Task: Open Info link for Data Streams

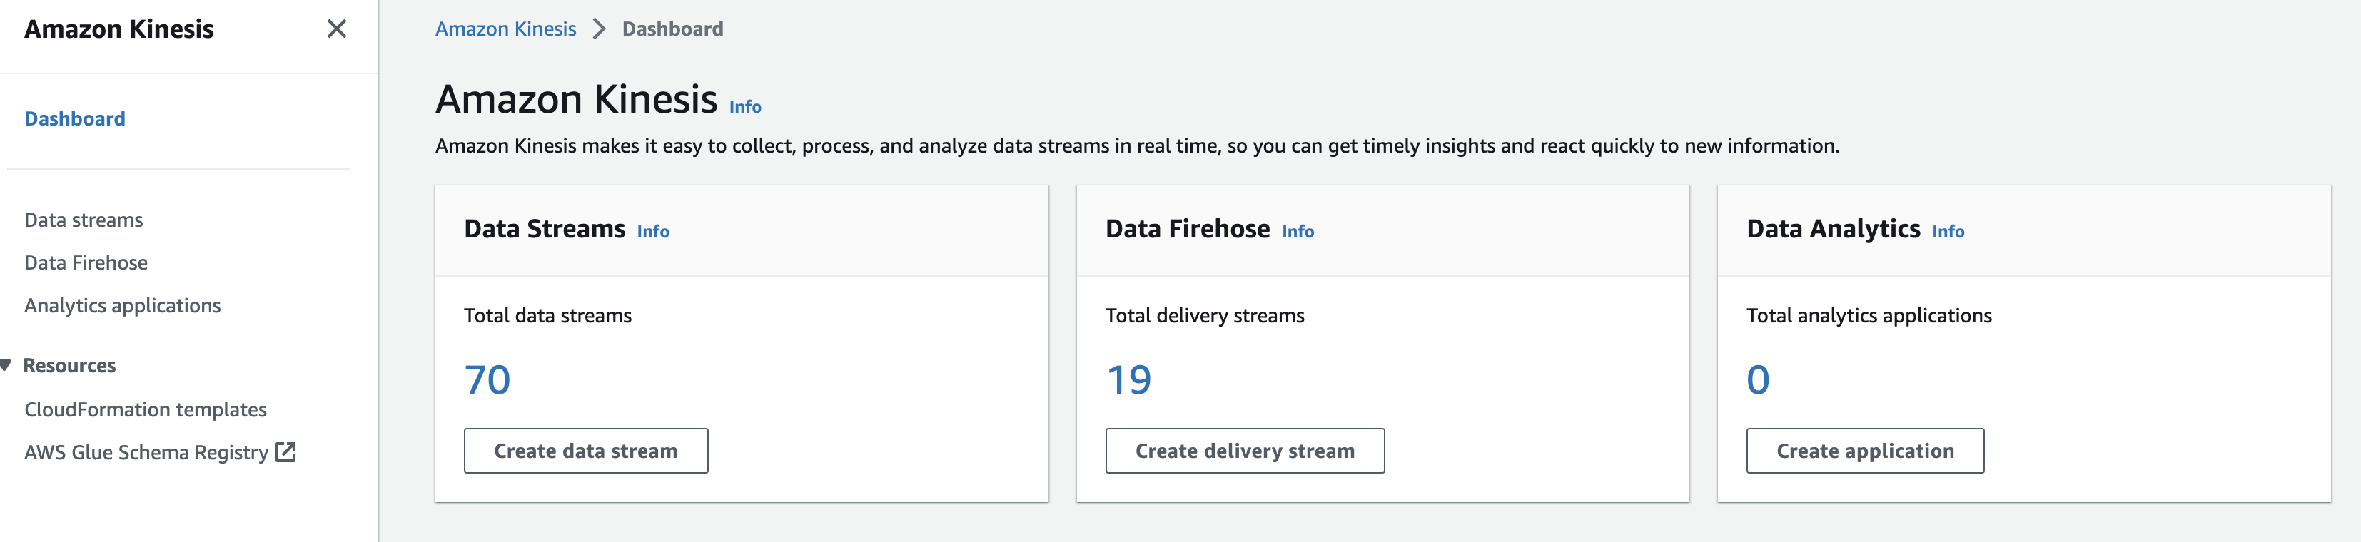Action: click(652, 232)
